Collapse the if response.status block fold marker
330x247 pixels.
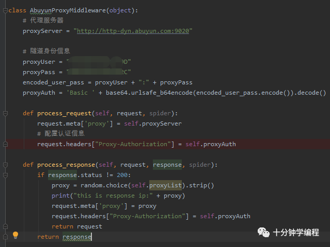pyautogui.click(x=6, y=175)
